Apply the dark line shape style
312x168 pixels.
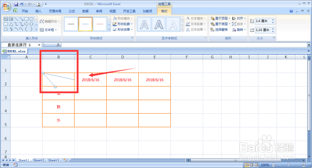pyautogui.click(x=71, y=24)
